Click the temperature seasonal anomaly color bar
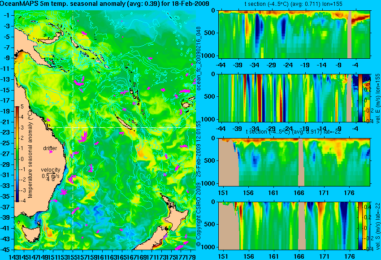Viewport: 381px width, 260px height. 17,154
